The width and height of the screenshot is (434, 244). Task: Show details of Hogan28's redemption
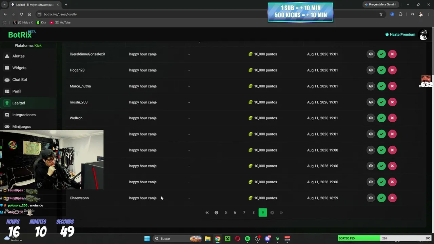[371, 70]
